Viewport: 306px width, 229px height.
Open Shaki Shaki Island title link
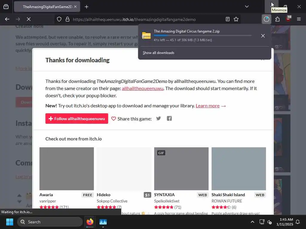[x=228, y=195]
